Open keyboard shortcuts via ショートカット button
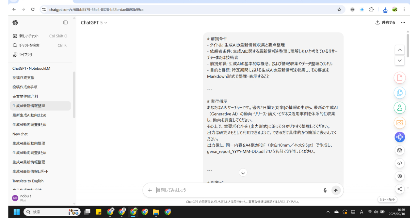The height and width of the screenshot is (218, 418). pyautogui.click(x=387, y=199)
